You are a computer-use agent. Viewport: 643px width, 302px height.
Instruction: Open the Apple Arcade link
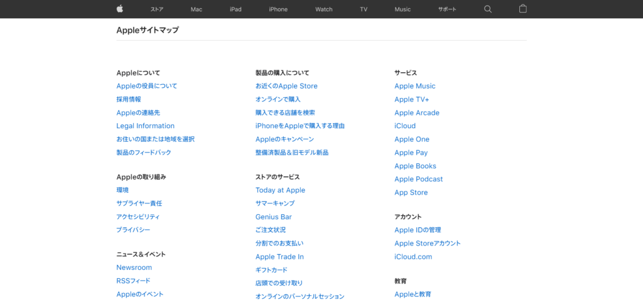(416, 113)
